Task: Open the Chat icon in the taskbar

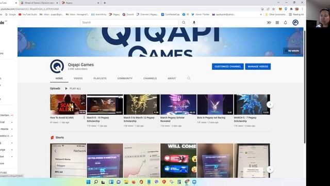Action: tap(119, 182)
